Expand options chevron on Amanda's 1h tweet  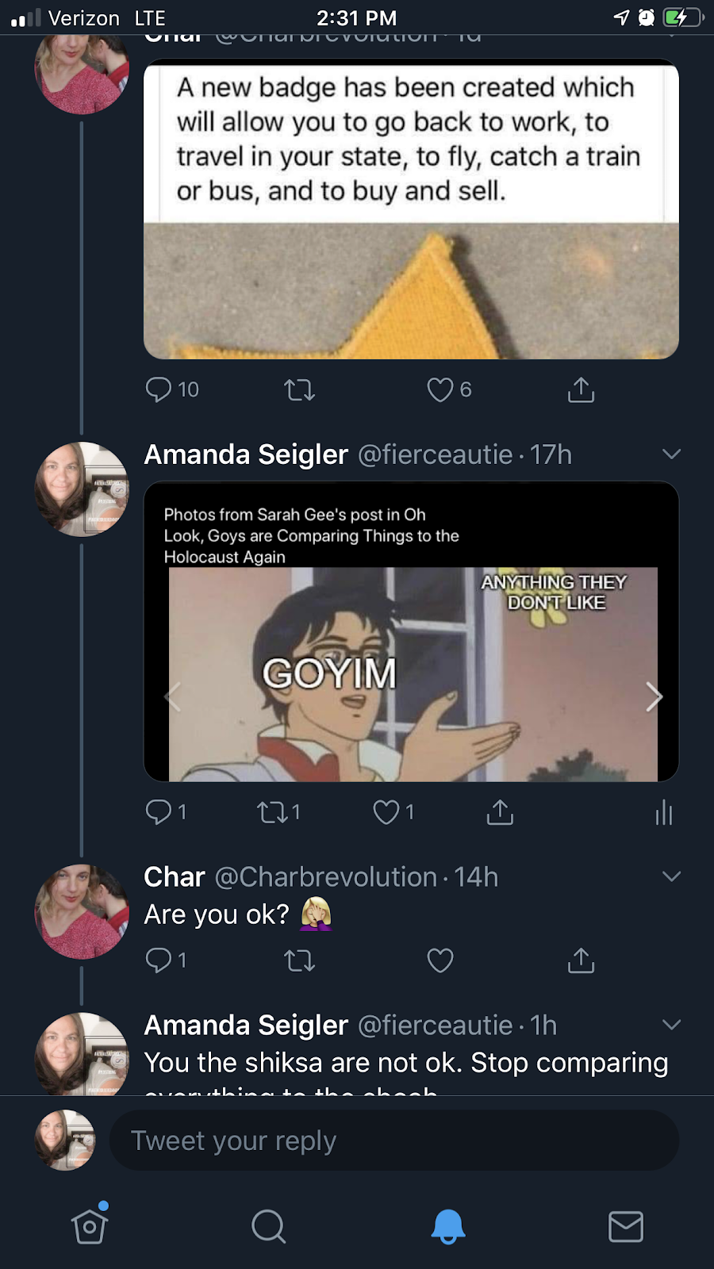(671, 1025)
